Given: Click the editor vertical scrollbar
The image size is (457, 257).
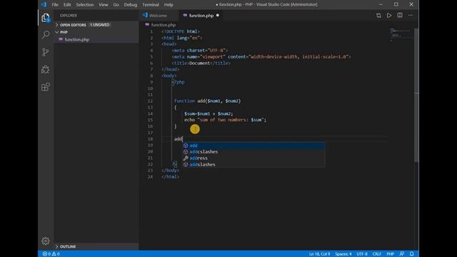Looking at the screenshot, I should pos(416,95).
